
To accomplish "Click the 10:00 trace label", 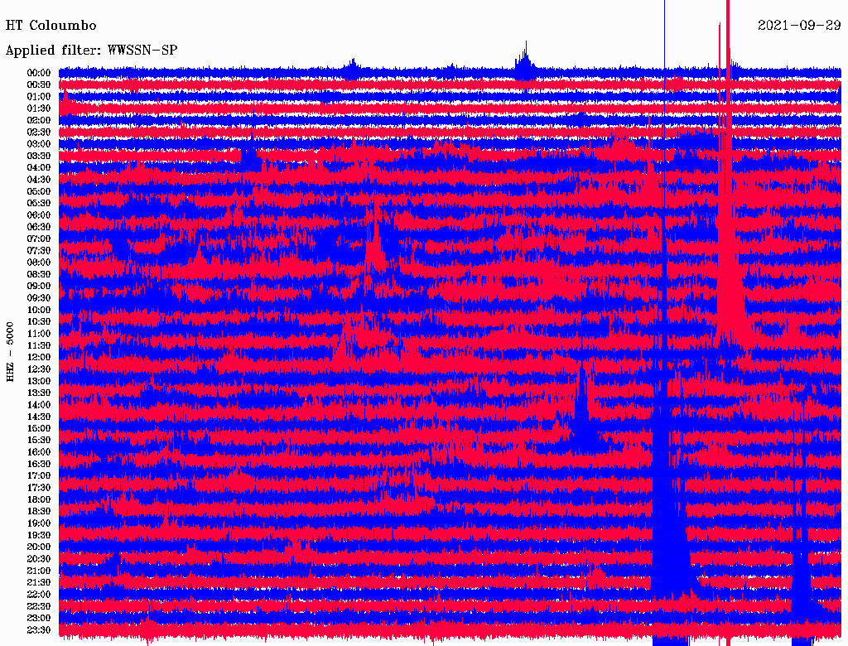I will pyautogui.click(x=39, y=310).
